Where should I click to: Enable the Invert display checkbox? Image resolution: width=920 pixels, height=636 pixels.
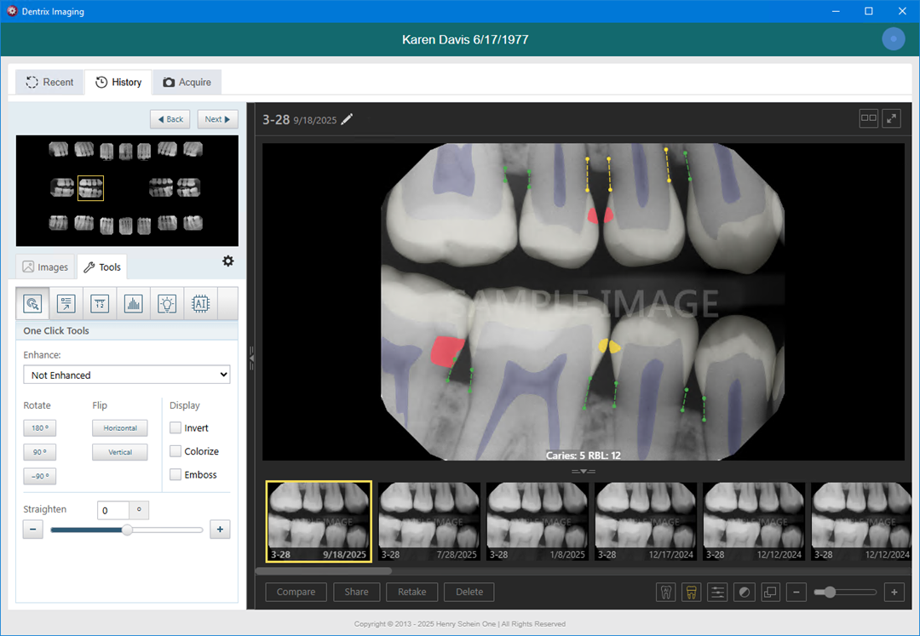pos(175,428)
